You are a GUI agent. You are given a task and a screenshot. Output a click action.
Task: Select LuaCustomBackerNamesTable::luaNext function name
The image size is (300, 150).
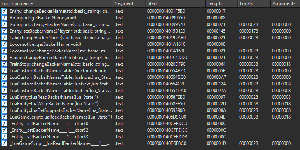(x=60, y=84)
